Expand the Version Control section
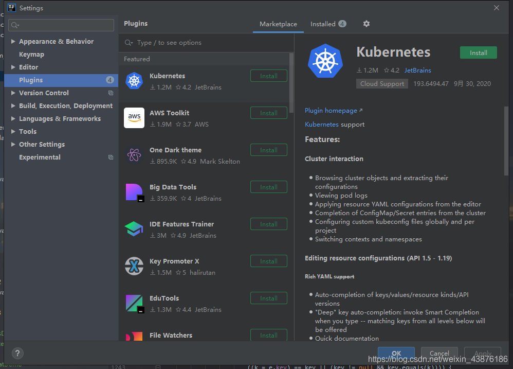Viewport: 513px width, 369px height. click(x=13, y=93)
